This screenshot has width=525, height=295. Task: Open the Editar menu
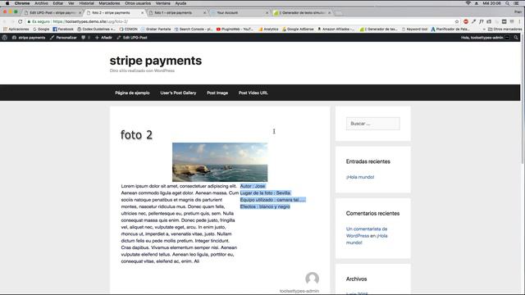pyautogui.click(x=58, y=3)
